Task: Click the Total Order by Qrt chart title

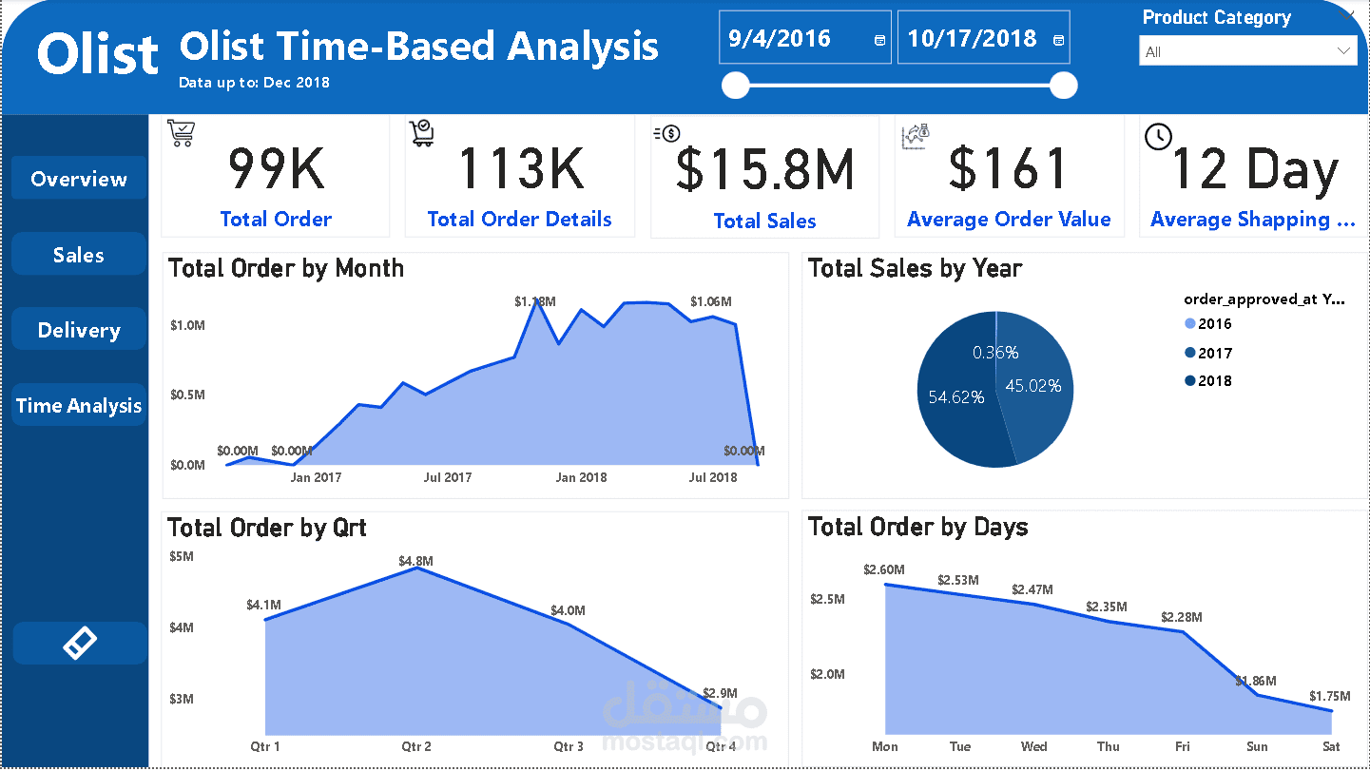Action: (x=267, y=528)
